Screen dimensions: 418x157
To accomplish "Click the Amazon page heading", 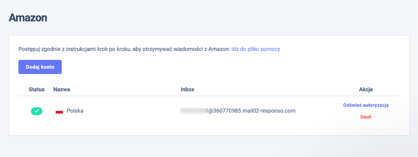I will click(x=28, y=17).
